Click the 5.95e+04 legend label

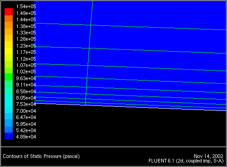[x=26, y=124]
